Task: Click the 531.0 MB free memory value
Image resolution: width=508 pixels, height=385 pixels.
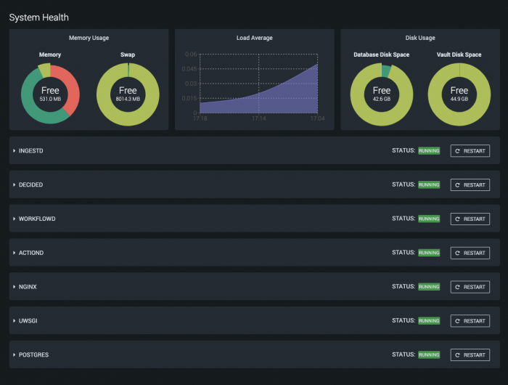Action: coord(50,99)
